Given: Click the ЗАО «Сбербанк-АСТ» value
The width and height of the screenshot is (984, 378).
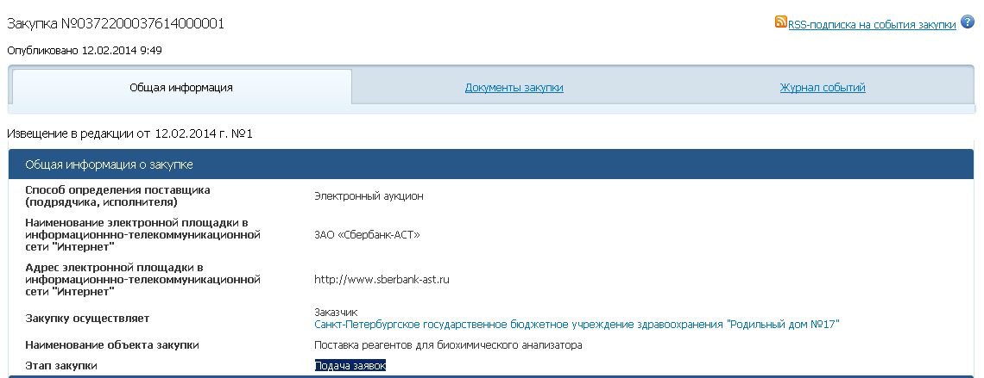Looking at the screenshot, I should pos(367,235).
